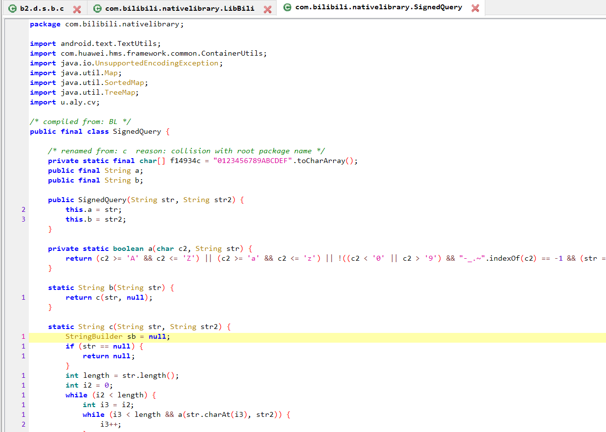Close the LibBili tab
Image resolution: width=606 pixels, height=432 pixels.
[x=267, y=9]
